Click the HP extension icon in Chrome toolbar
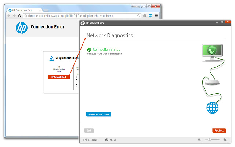The height and width of the screenshot is (147, 235). pos(150,16)
